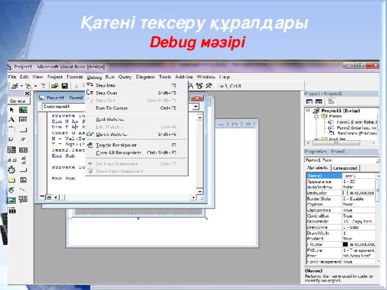Viewport: 387px width, 290px height.
Task: Select the Label control tool
Action: coord(11,120)
